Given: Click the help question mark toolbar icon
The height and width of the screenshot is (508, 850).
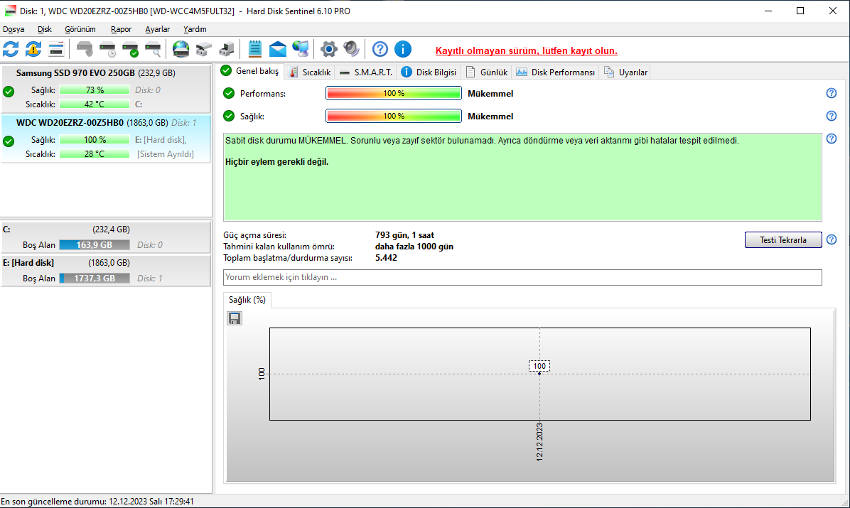Looking at the screenshot, I should click(380, 49).
